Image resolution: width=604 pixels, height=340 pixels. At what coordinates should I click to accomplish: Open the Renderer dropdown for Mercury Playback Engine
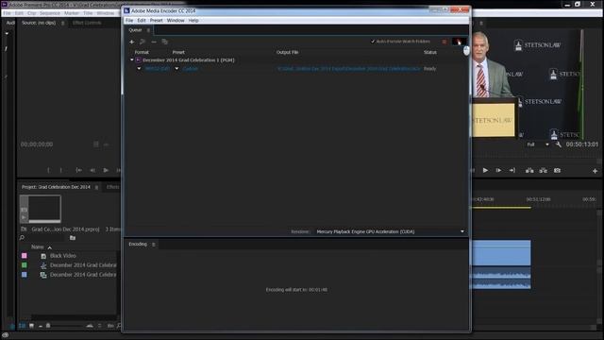390,231
